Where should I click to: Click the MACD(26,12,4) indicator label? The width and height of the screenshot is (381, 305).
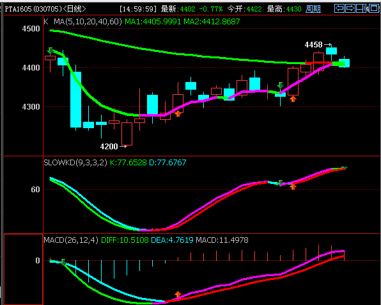point(71,240)
